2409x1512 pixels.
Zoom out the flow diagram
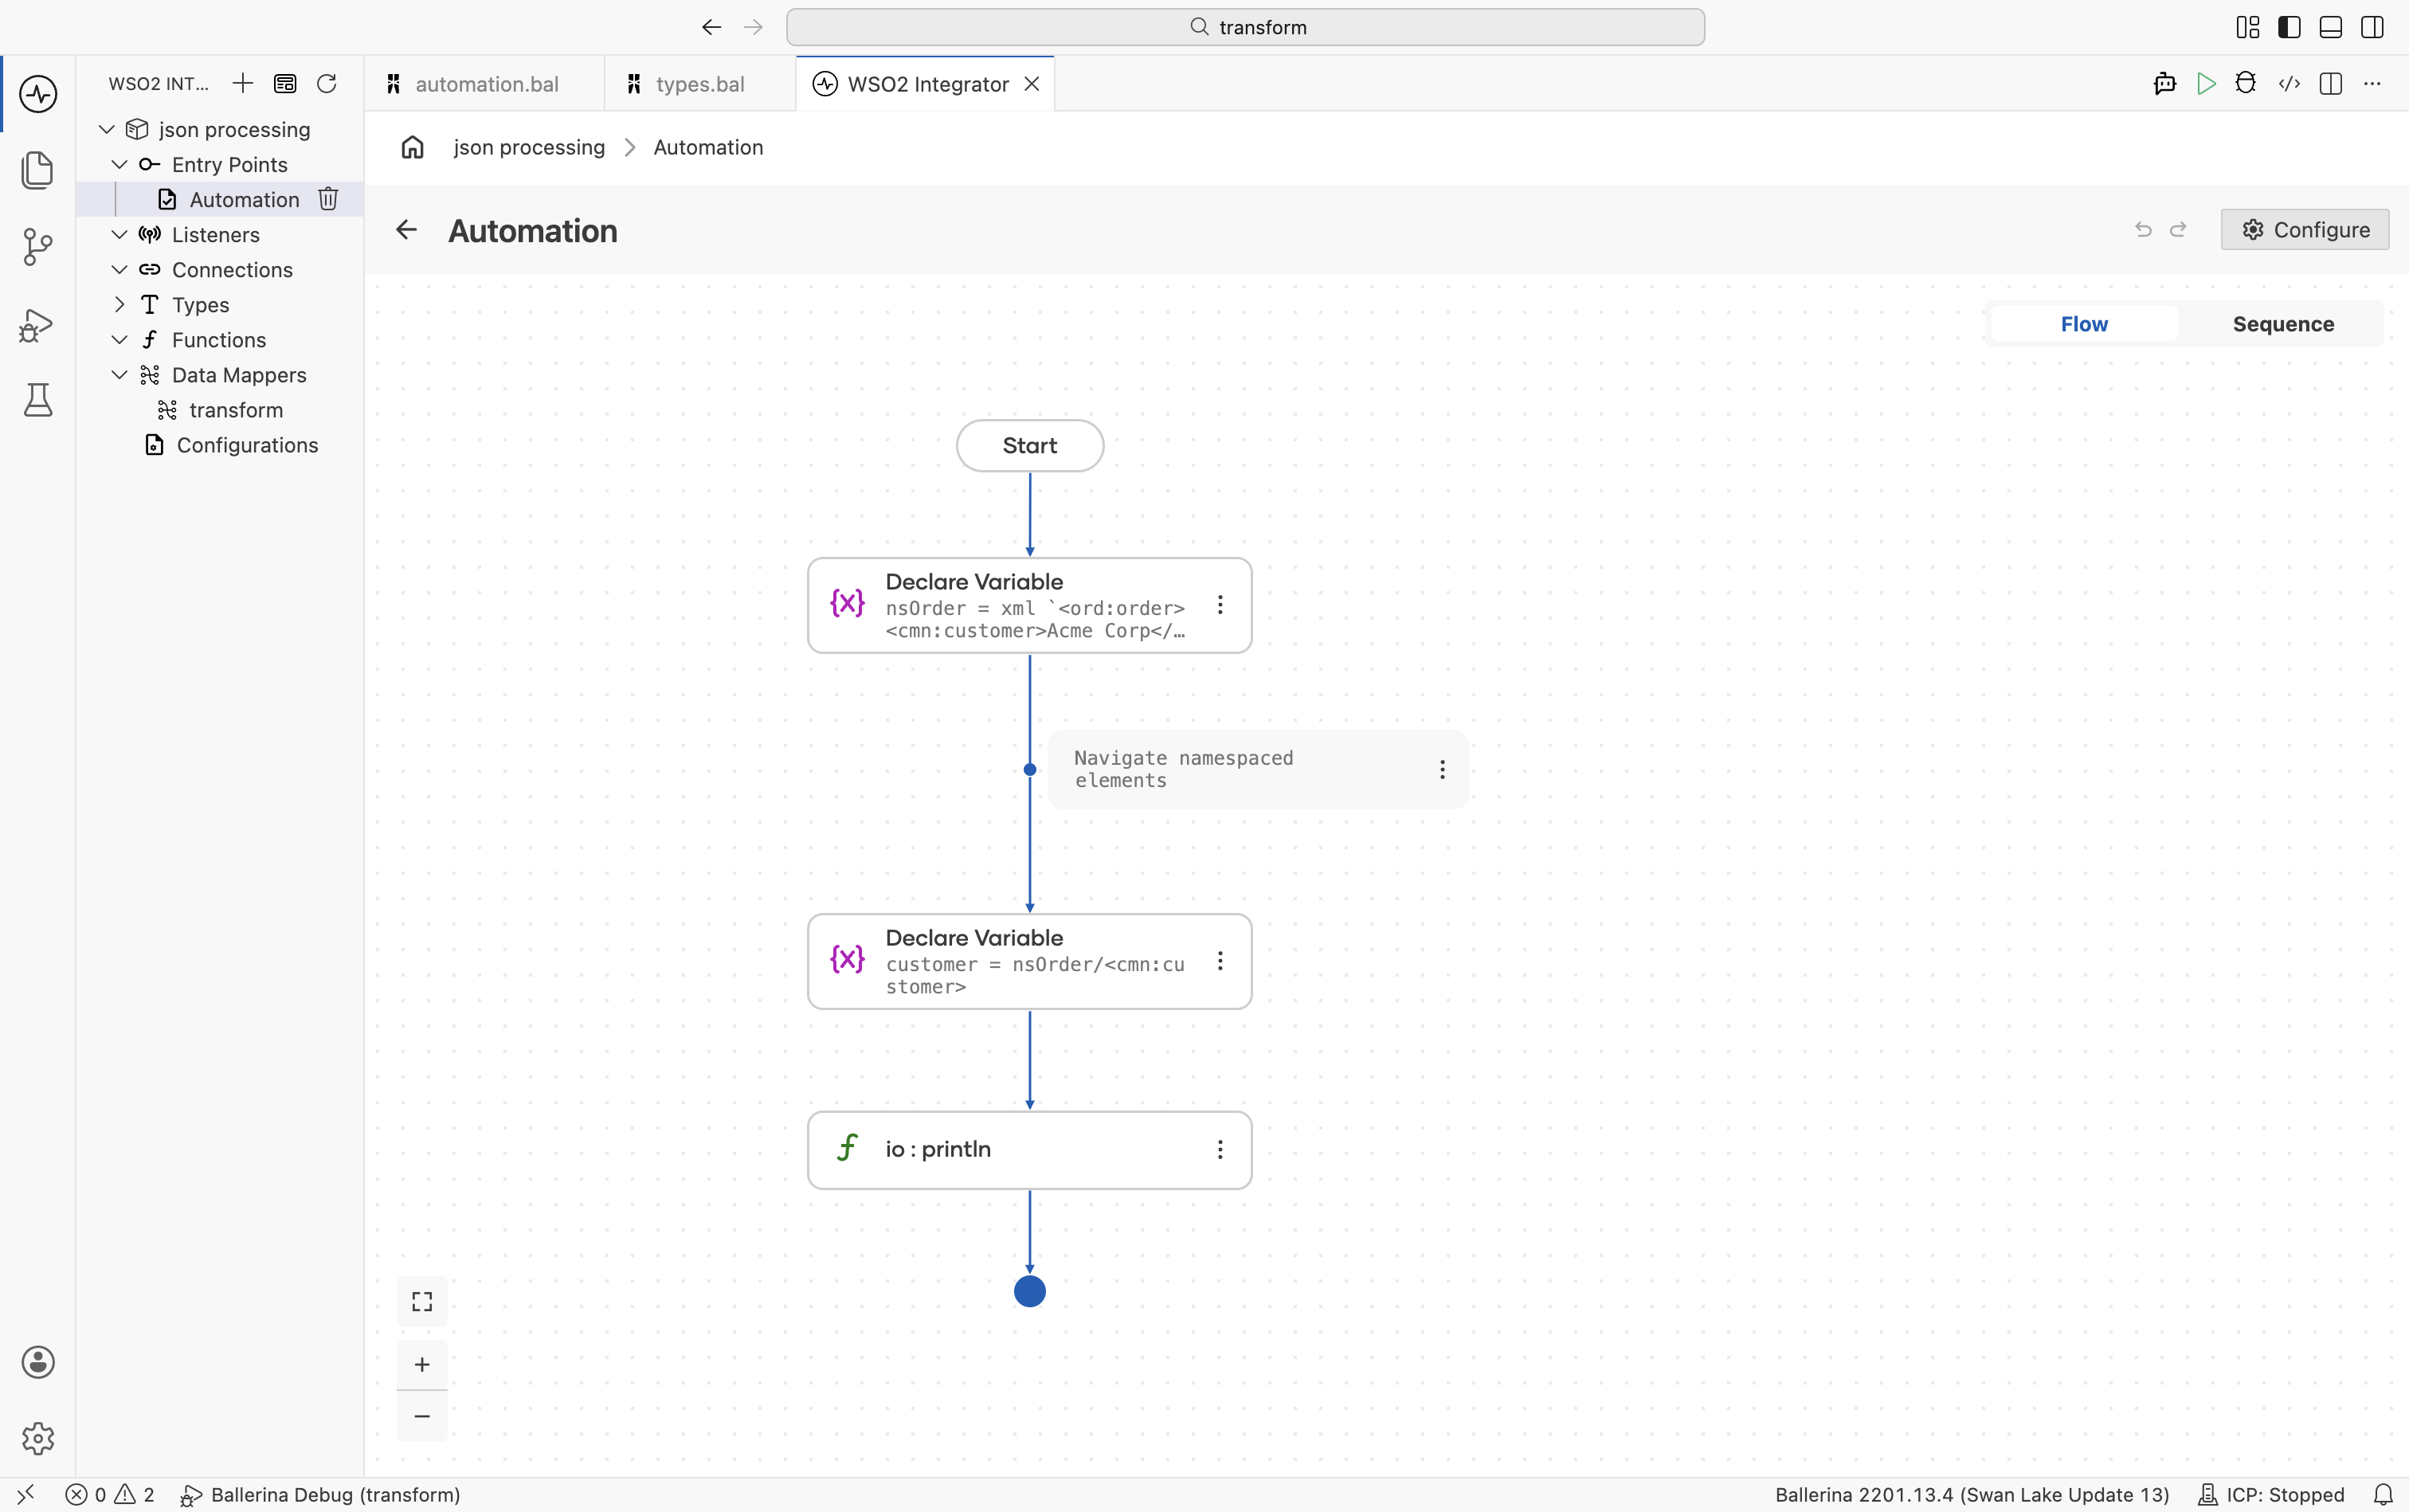coord(422,1416)
